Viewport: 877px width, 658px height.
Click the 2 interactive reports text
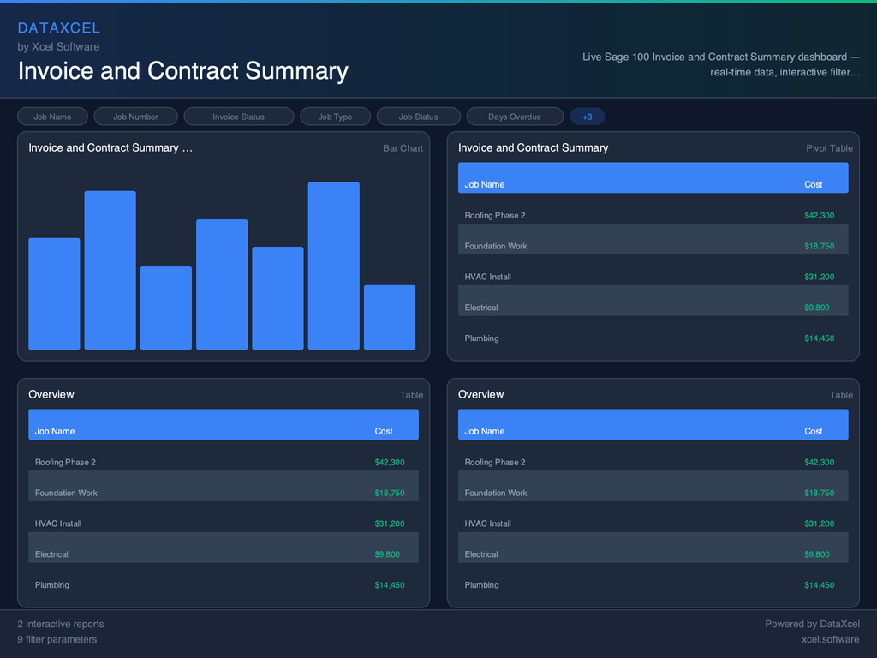point(60,624)
